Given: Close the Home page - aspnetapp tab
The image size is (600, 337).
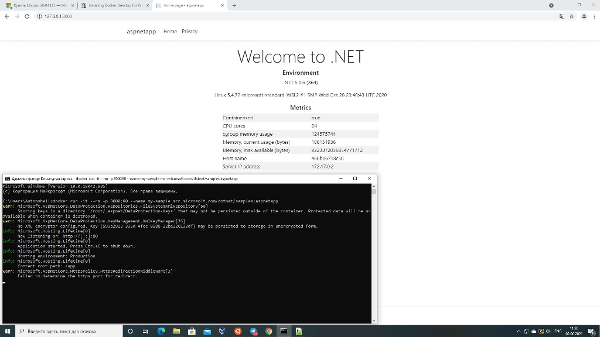Looking at the screenshot, I should (222, 5).
